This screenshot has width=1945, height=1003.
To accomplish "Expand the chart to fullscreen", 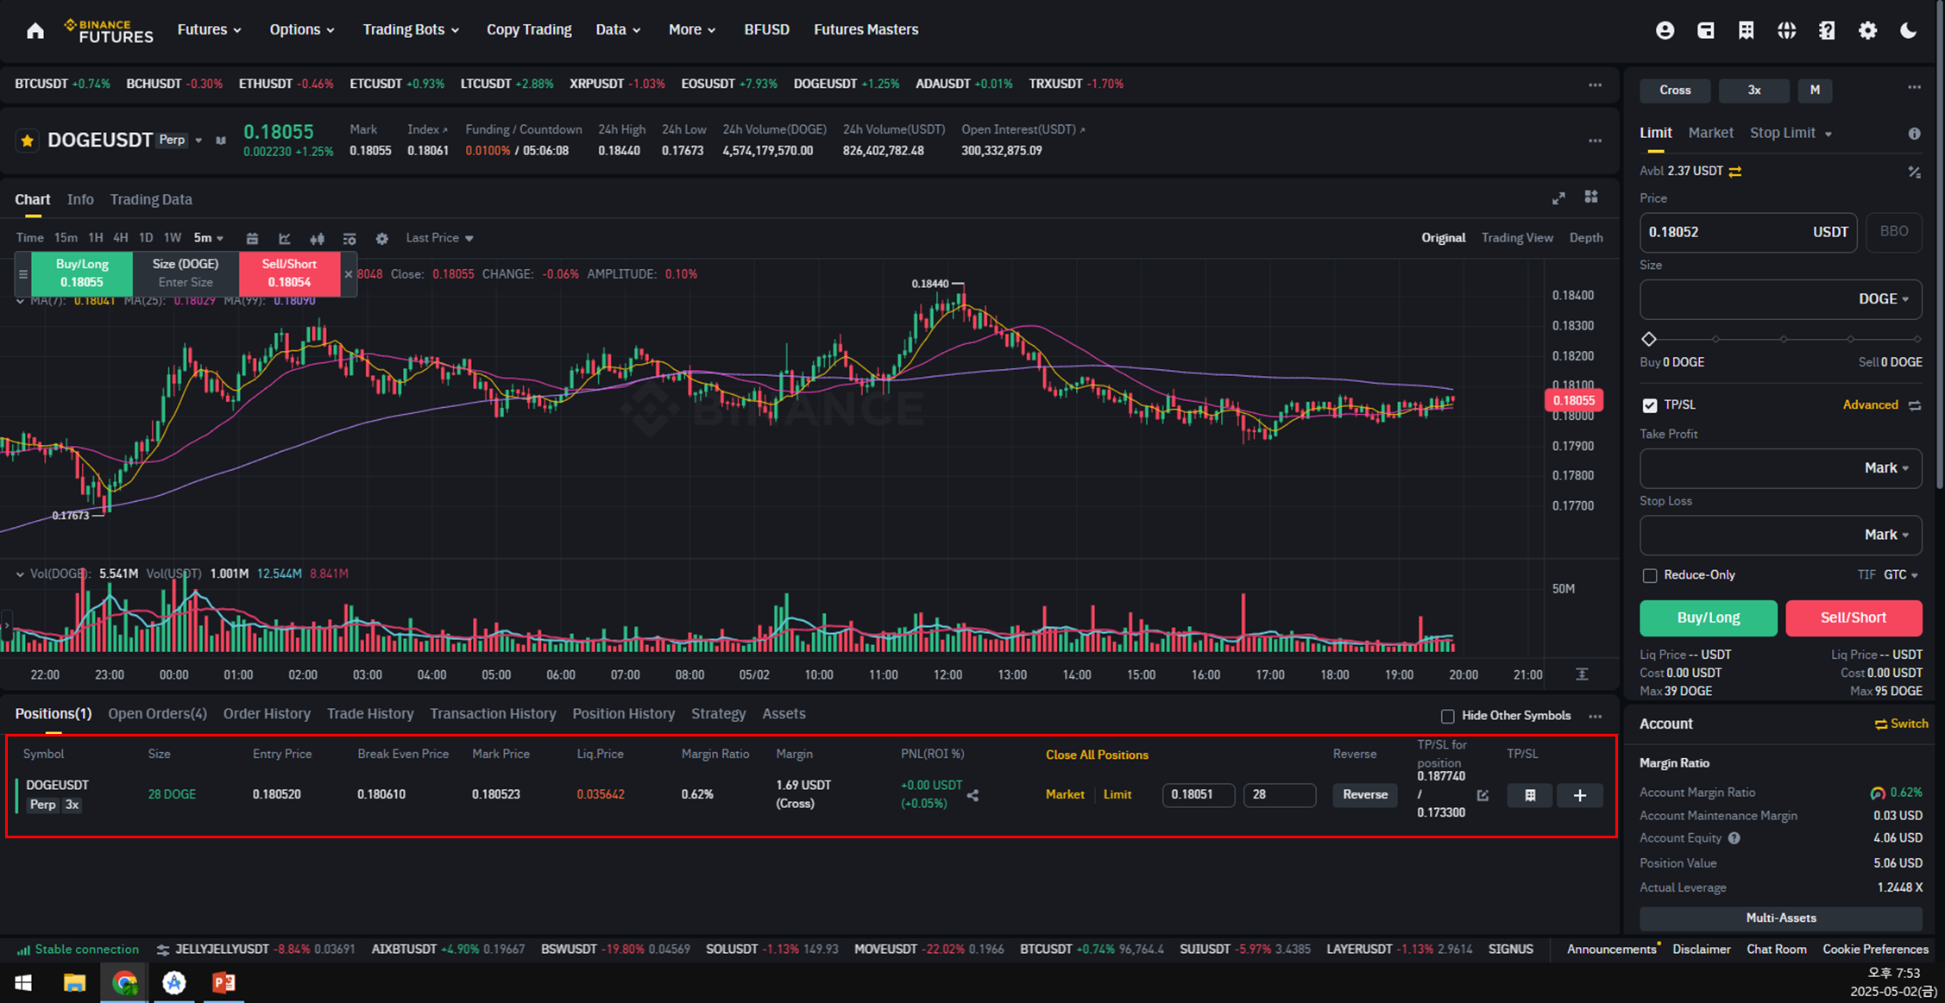I will point(1558,198).
